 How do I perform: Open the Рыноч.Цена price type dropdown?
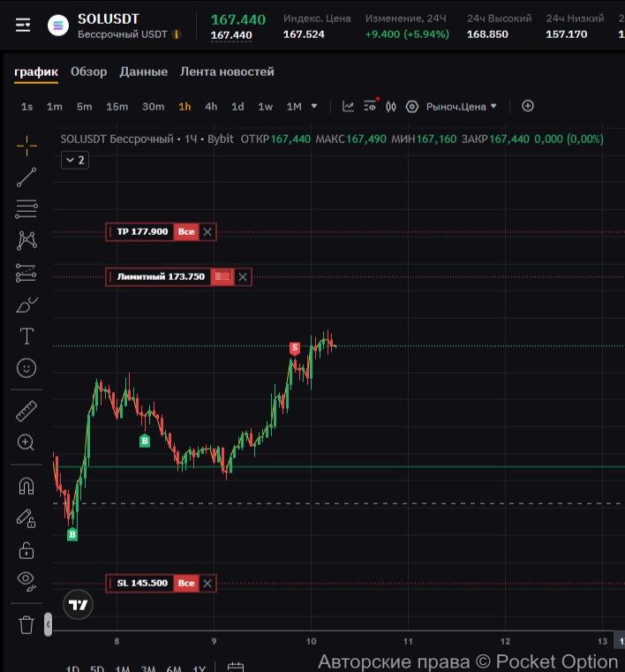(x=462, y=107)
